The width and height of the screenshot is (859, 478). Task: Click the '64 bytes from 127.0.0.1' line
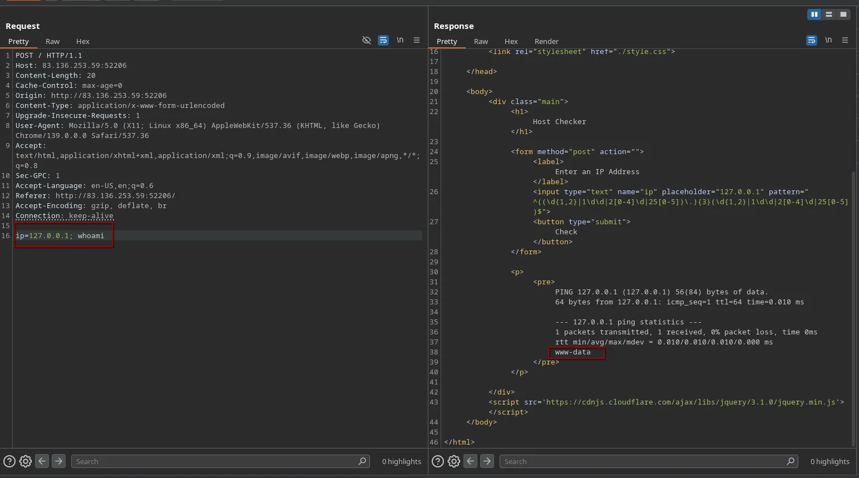[x=679, y=302]
